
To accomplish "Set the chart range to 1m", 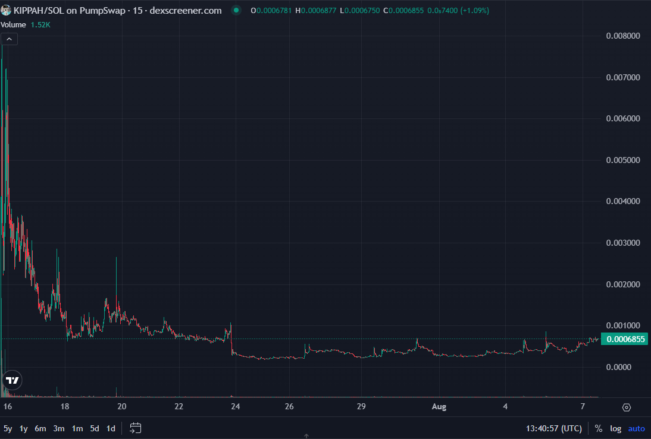I will pos(77,428).
